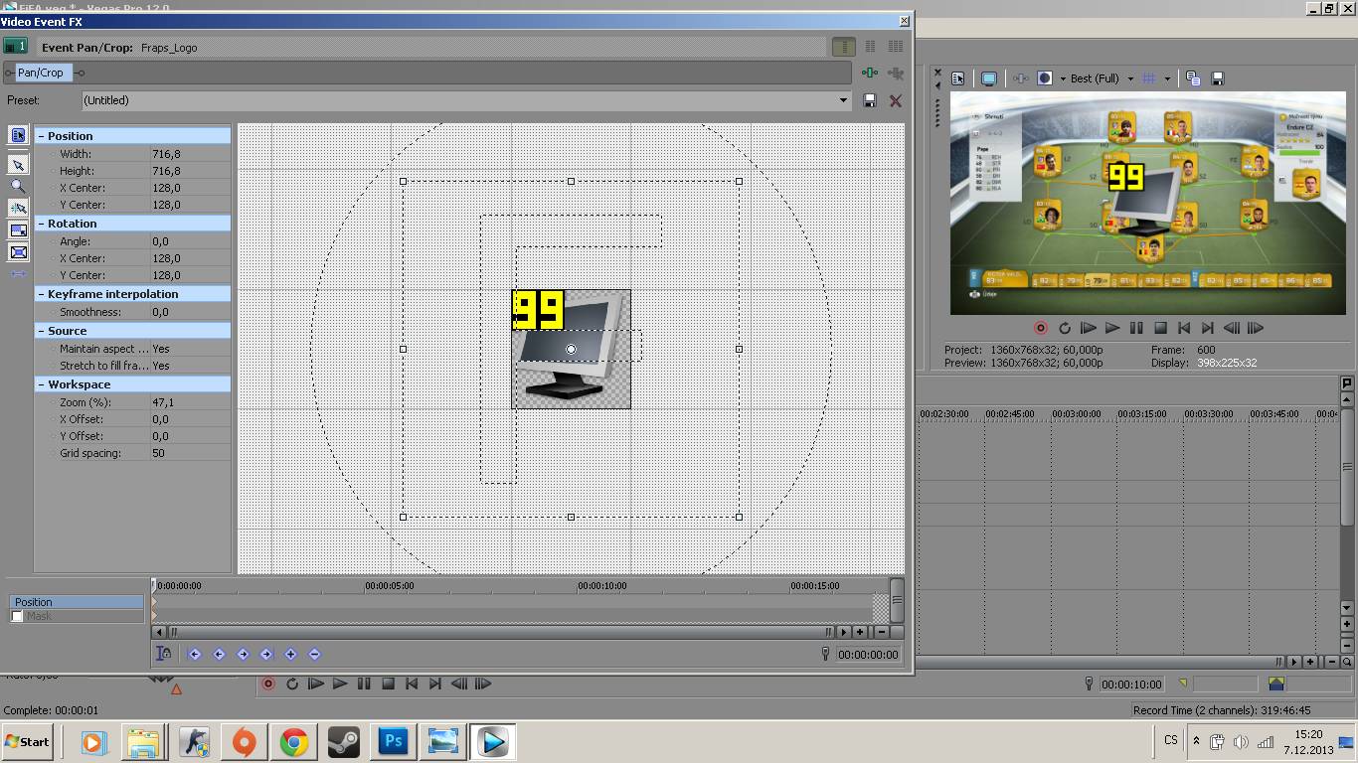Toggle the Show Properties button in Pan/Crop
The image size is (1358, 763).
tap(18, 135)
